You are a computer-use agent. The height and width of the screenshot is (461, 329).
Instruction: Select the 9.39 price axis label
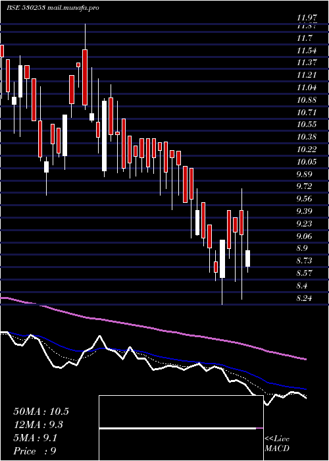(x=305, y=211)
